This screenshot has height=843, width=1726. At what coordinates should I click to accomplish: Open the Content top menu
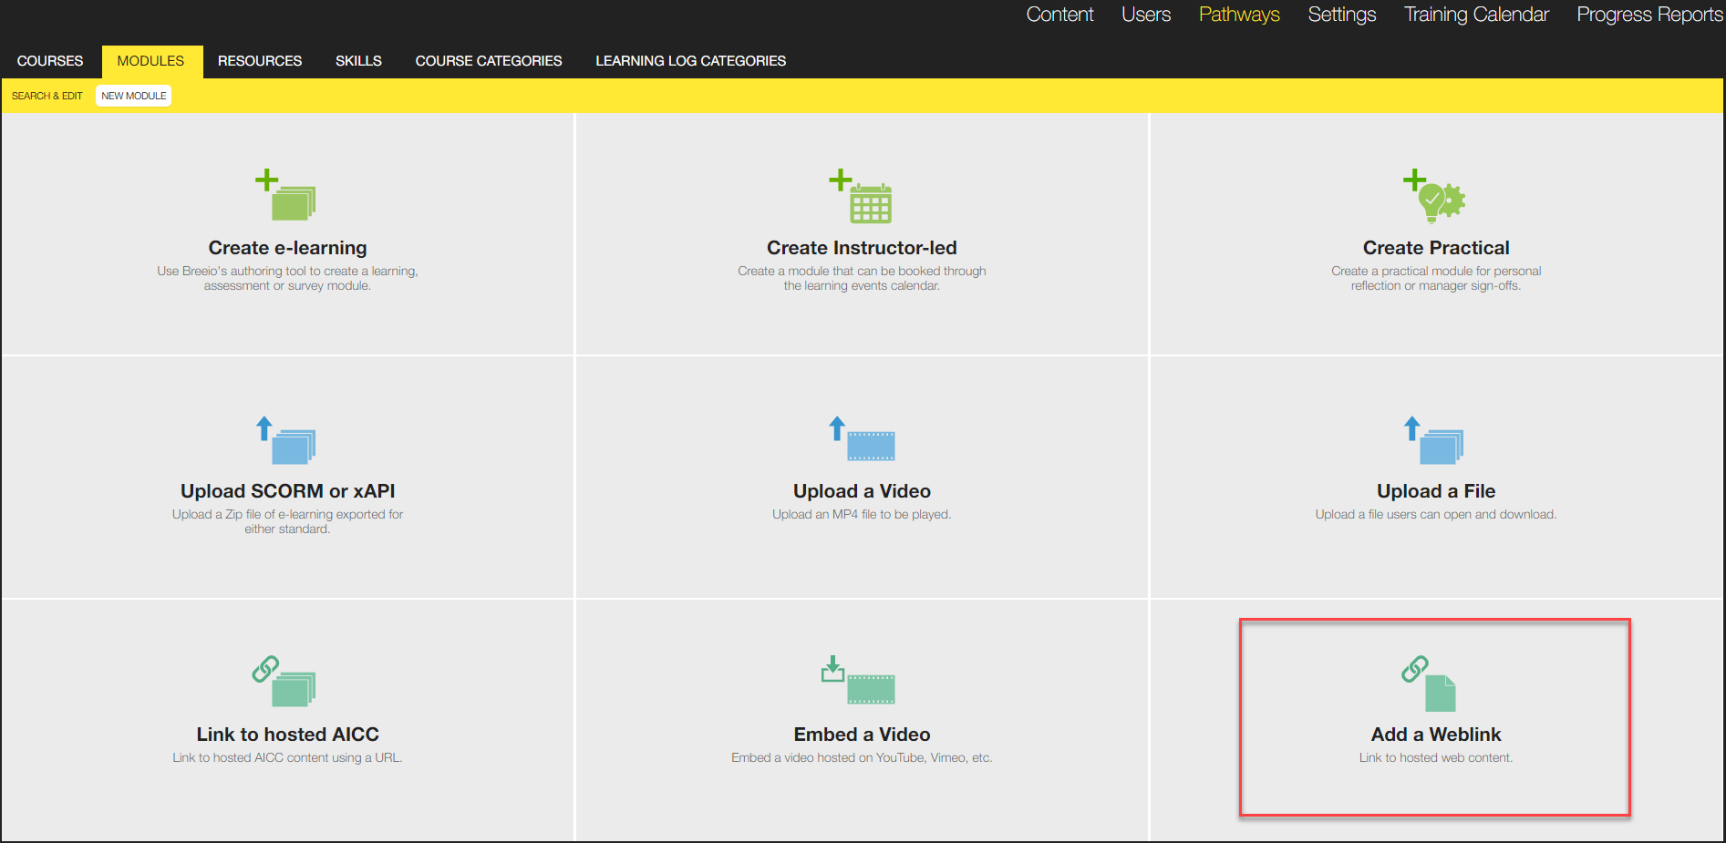[1059, 15]
